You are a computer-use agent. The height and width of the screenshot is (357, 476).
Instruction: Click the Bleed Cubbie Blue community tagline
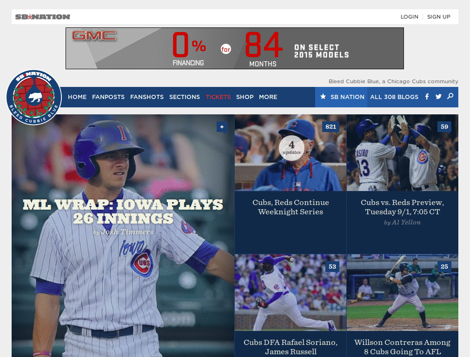point(393,81)
